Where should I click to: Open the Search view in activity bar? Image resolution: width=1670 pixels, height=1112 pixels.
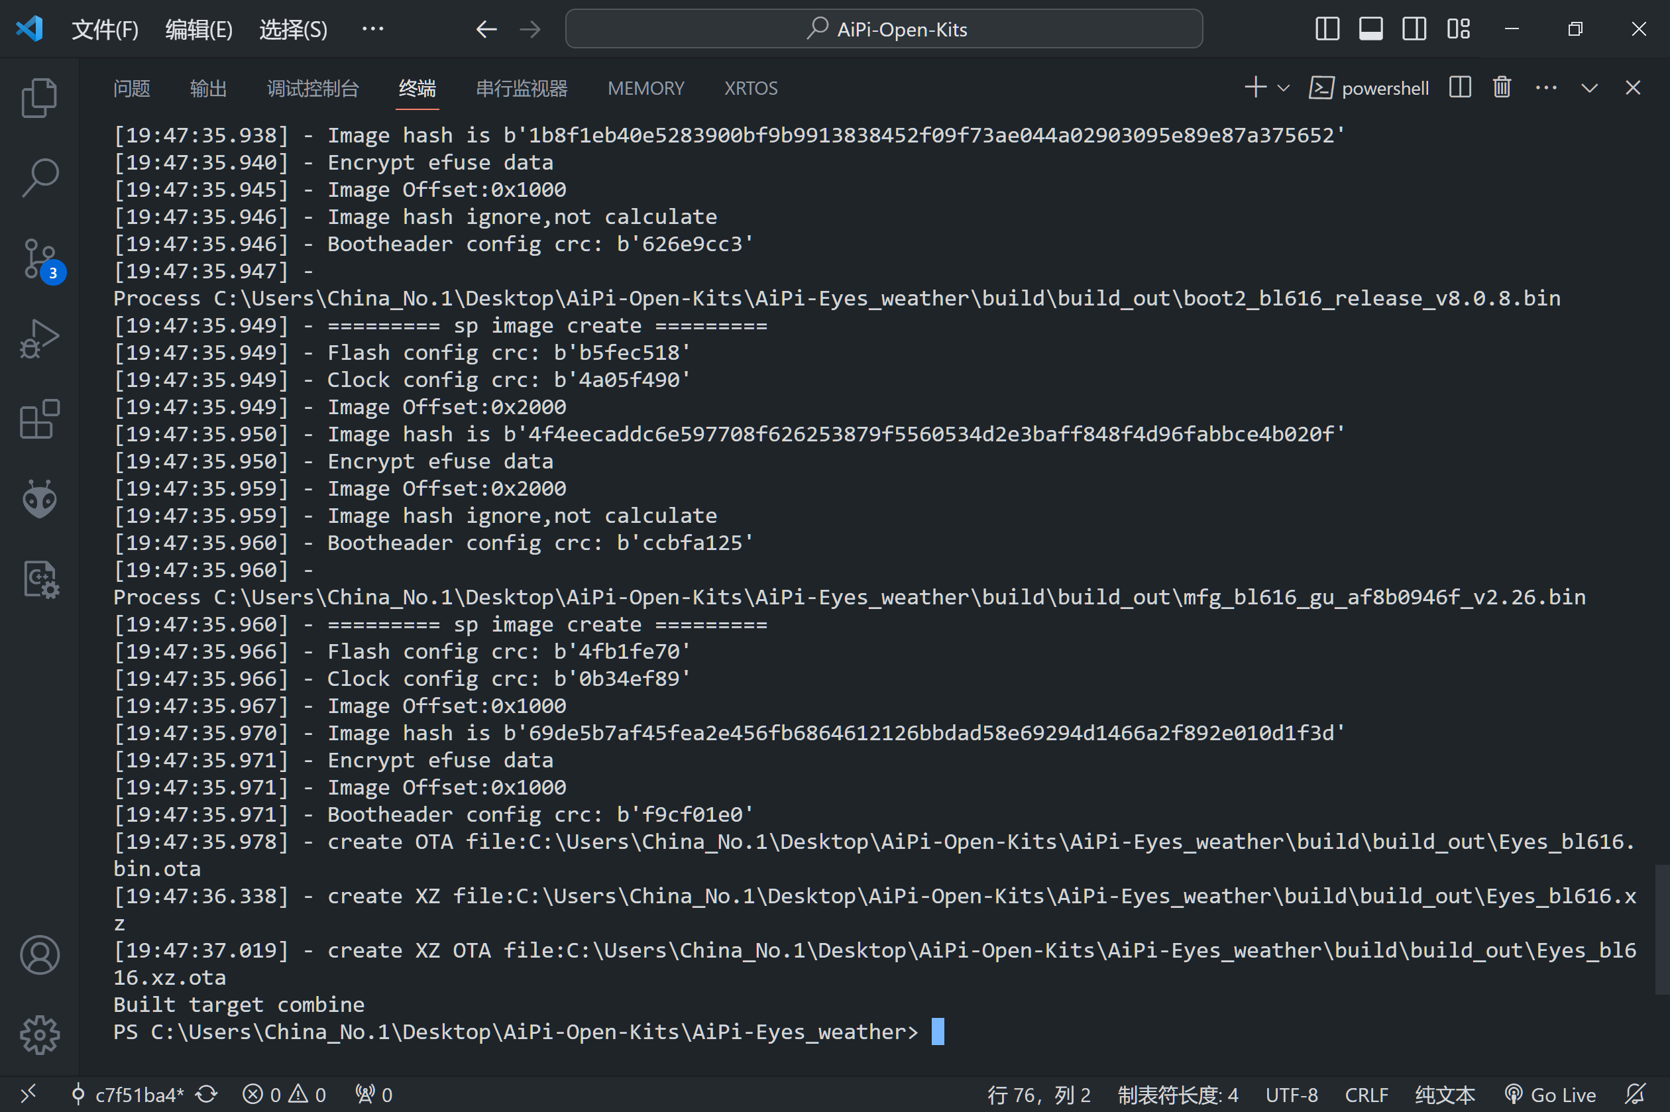coord(40,178)
